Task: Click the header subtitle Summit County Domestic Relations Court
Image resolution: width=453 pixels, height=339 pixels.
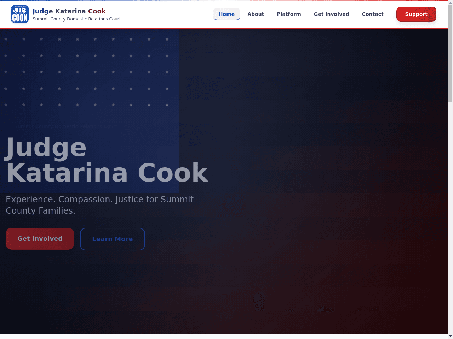Action: point(76,19)
